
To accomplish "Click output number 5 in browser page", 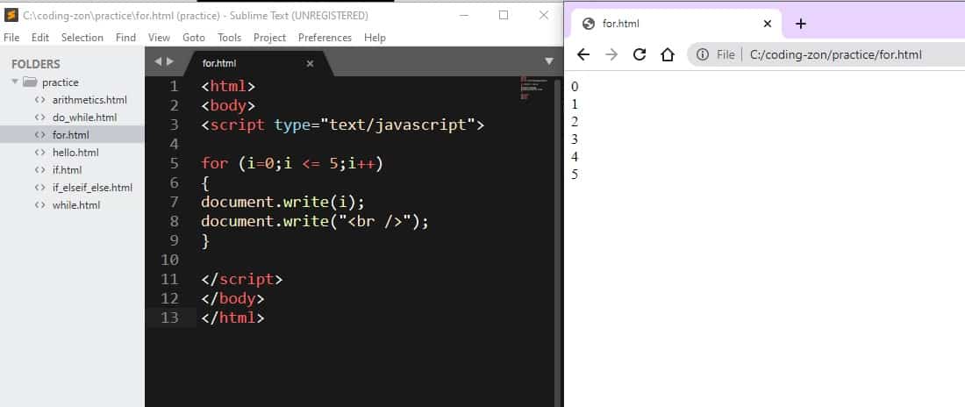I will (x=575, y=175).
